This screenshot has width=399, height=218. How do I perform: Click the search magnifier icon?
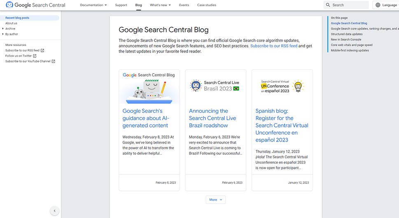tap(328, 5)
